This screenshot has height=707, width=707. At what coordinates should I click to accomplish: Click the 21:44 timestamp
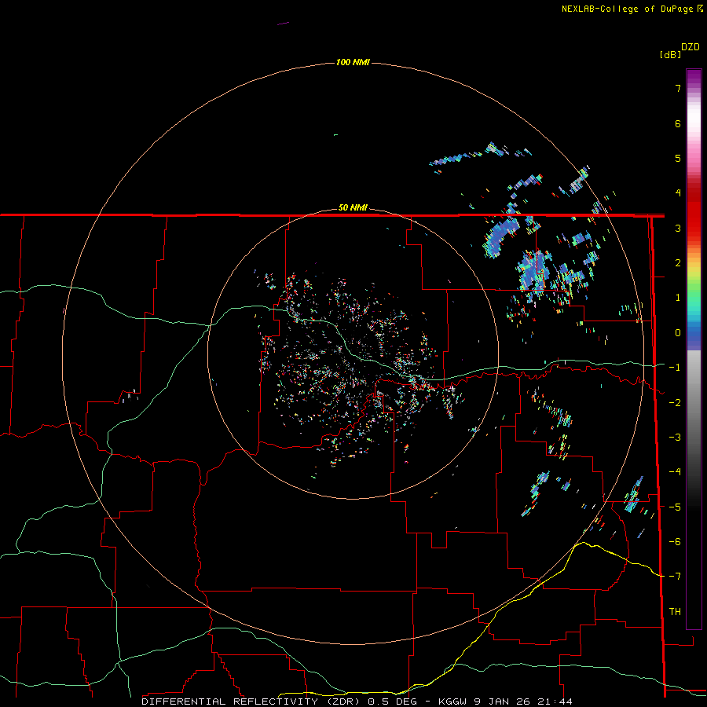555,702
